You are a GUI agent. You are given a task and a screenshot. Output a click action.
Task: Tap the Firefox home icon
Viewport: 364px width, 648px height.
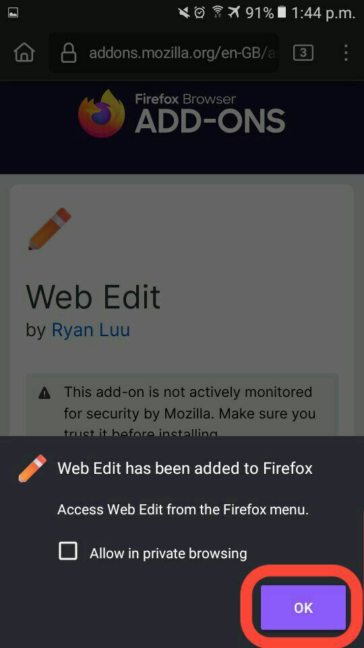pos(24,53)
